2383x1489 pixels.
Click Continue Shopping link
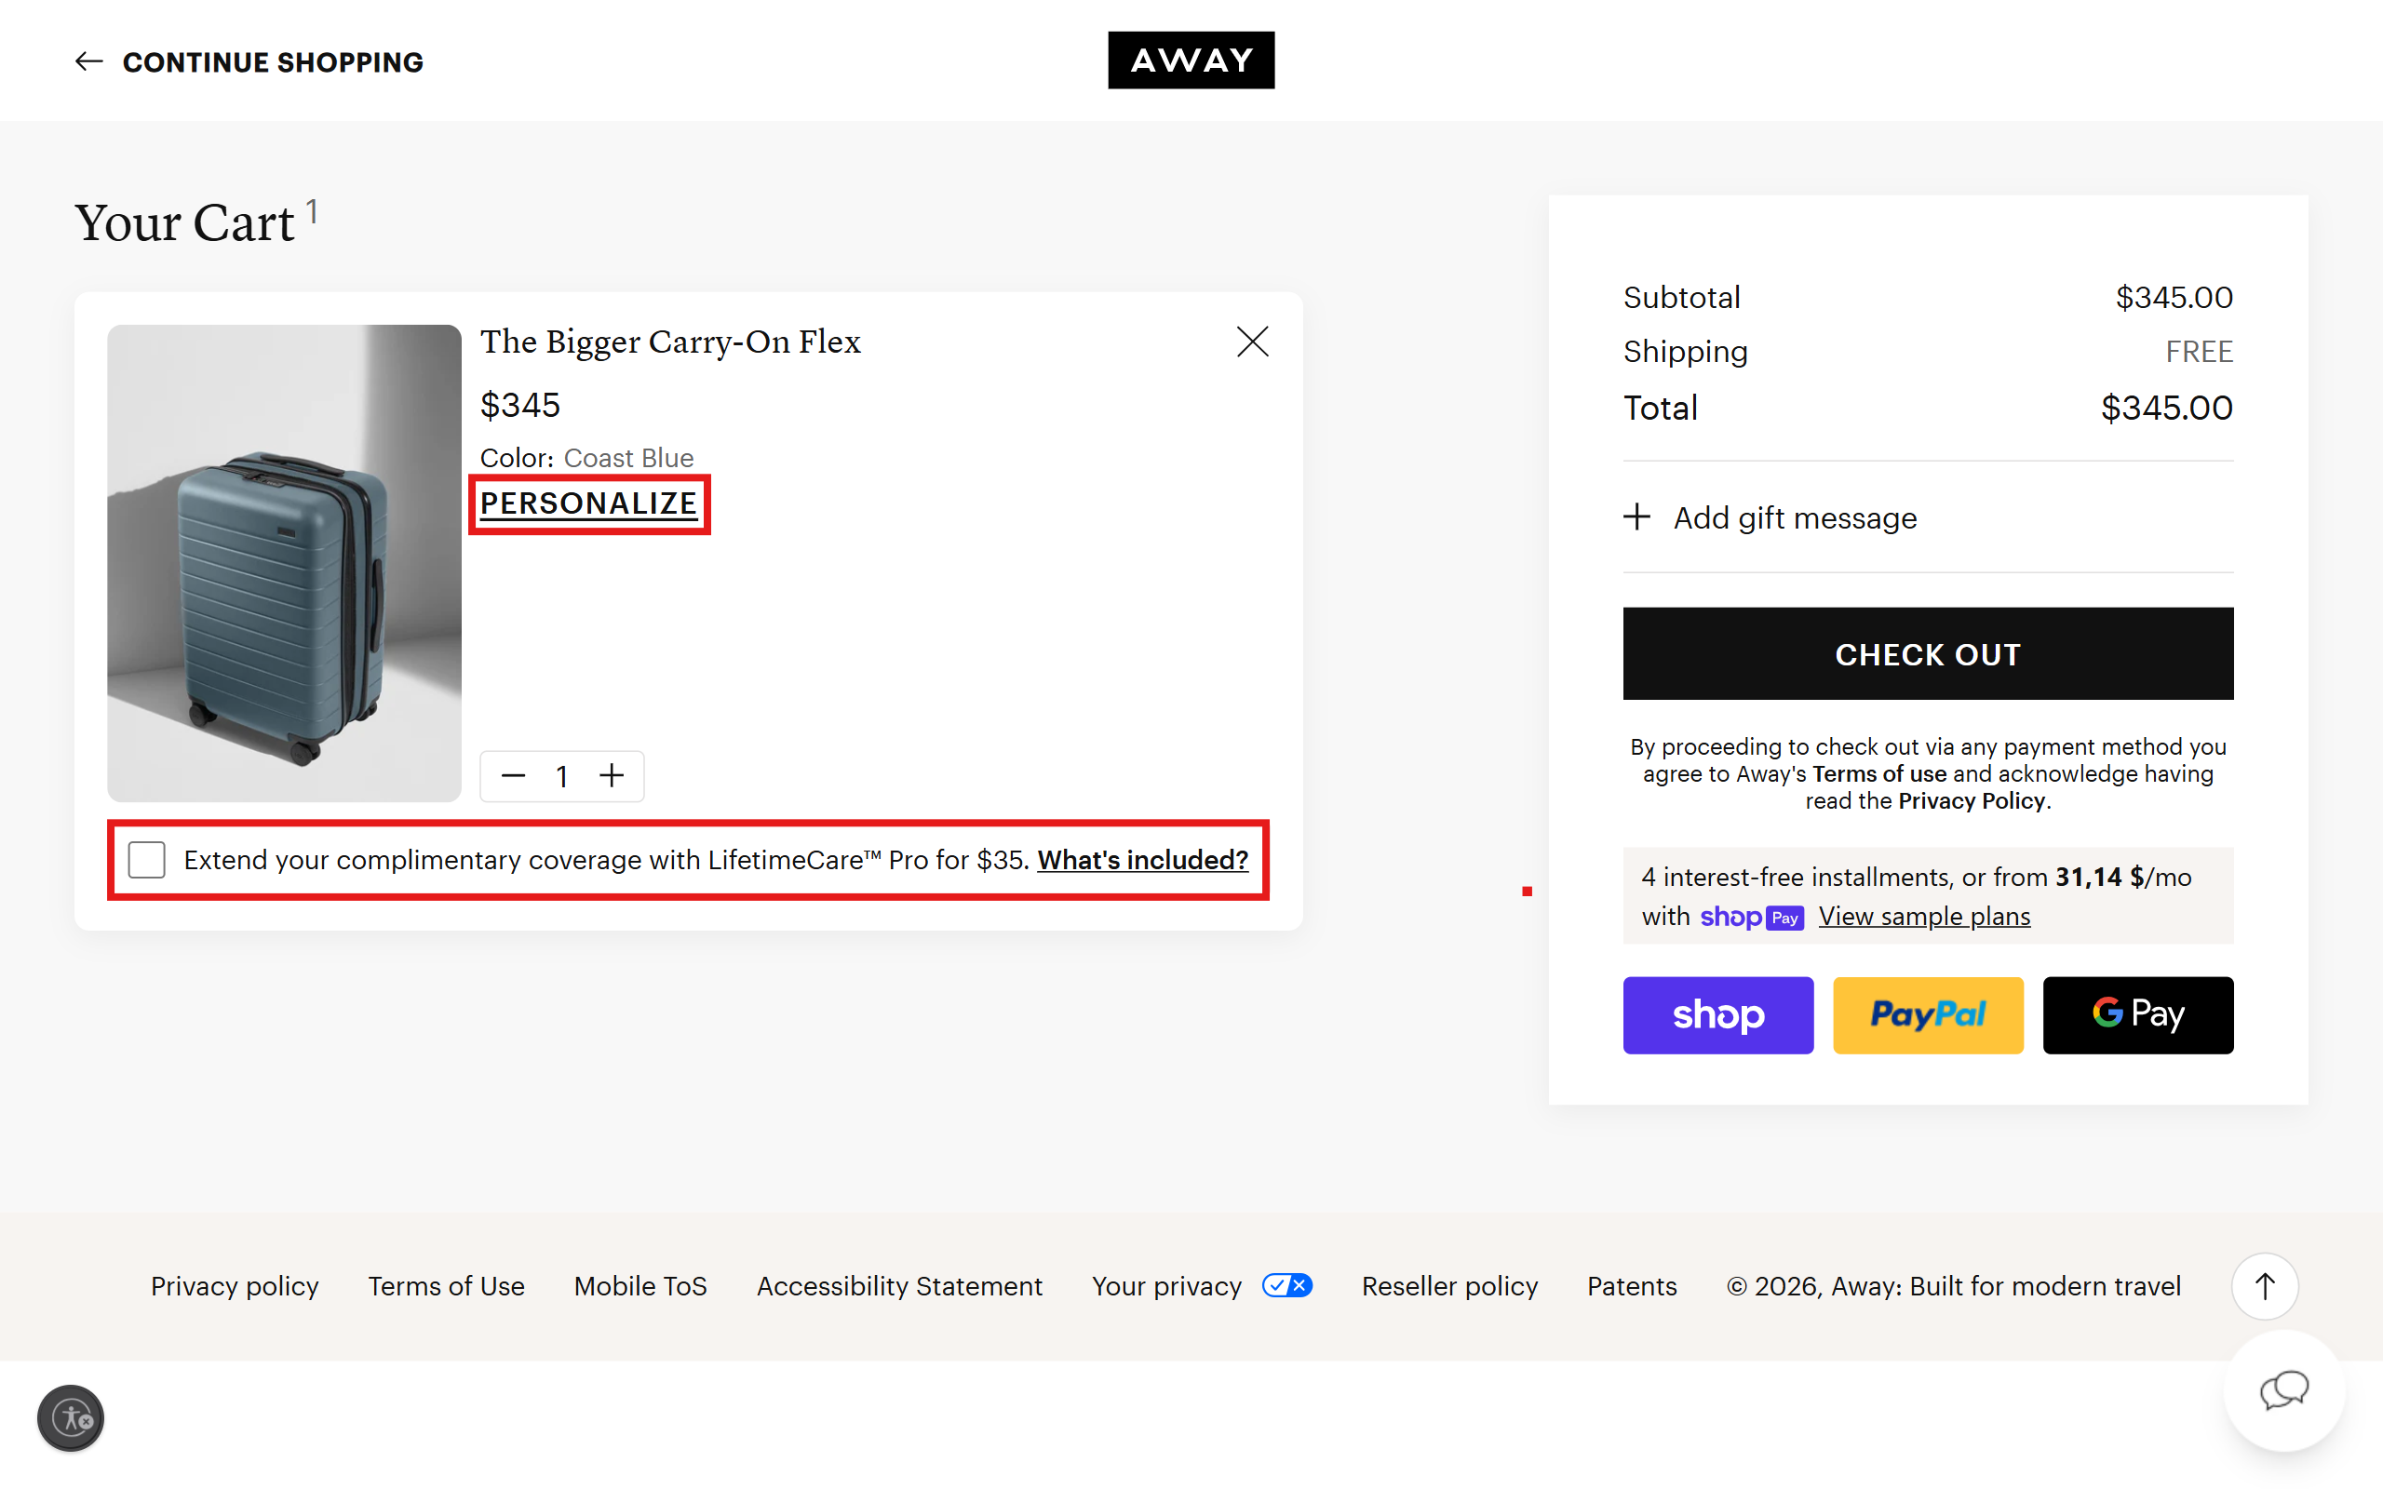[x=273, y=62]
